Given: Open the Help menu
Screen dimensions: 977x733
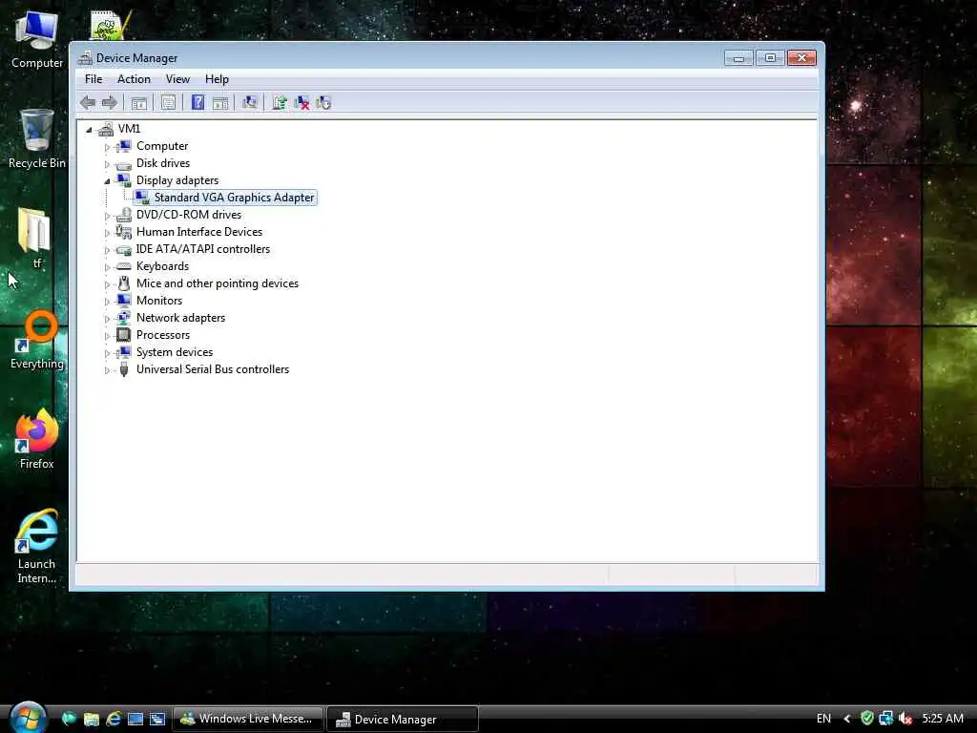Looking at the screenshot, I should click(217, 79).
